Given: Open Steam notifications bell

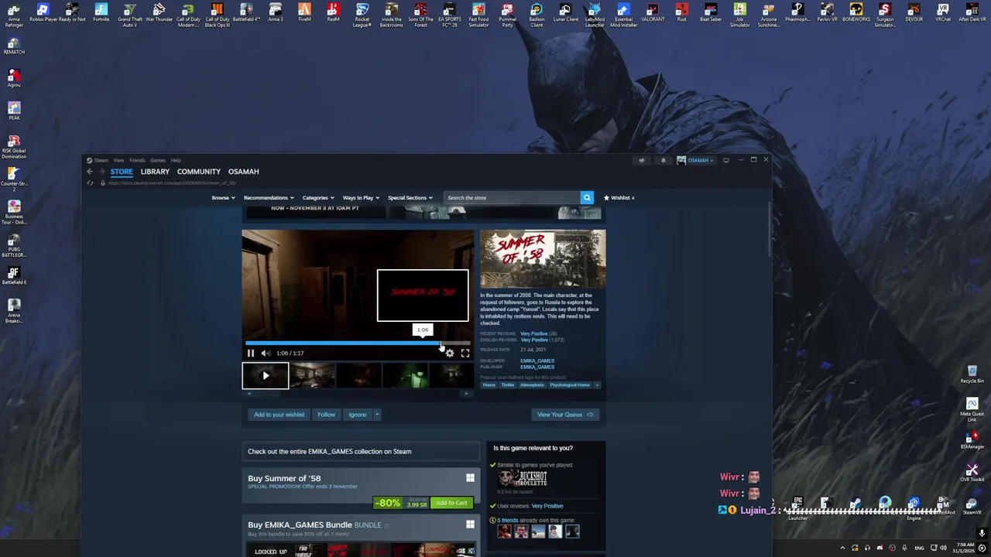Looking at the screenshot, I should 663,160.
